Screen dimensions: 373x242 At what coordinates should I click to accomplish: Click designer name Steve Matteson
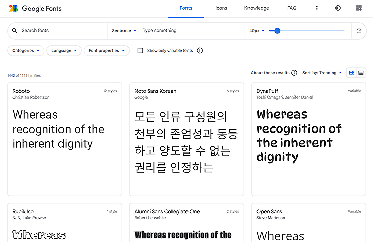[x=271, y=218]
